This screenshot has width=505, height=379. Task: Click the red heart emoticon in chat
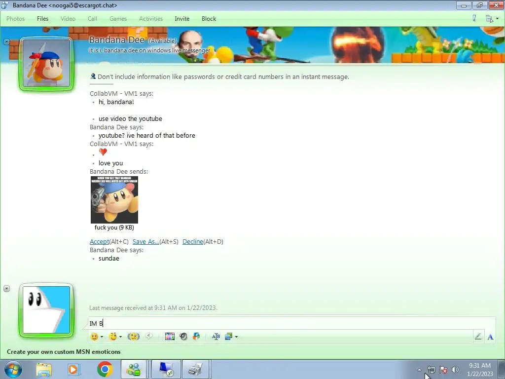pyautogui.click(x=103, y=152)
